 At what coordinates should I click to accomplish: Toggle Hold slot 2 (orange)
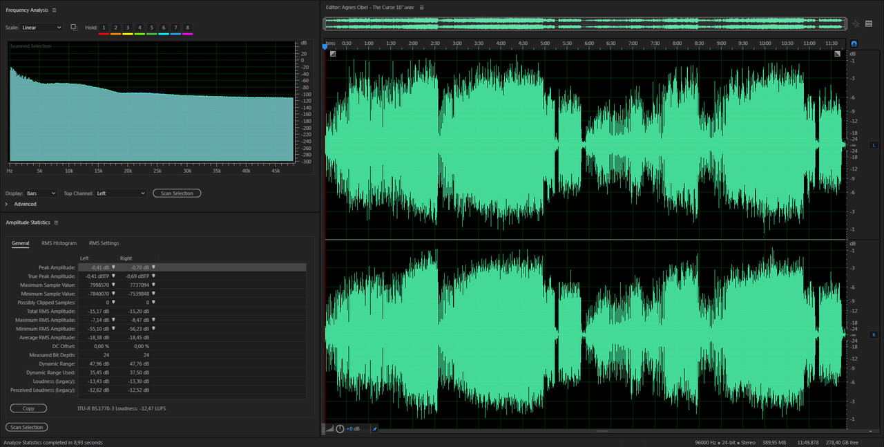coord(116,28)
